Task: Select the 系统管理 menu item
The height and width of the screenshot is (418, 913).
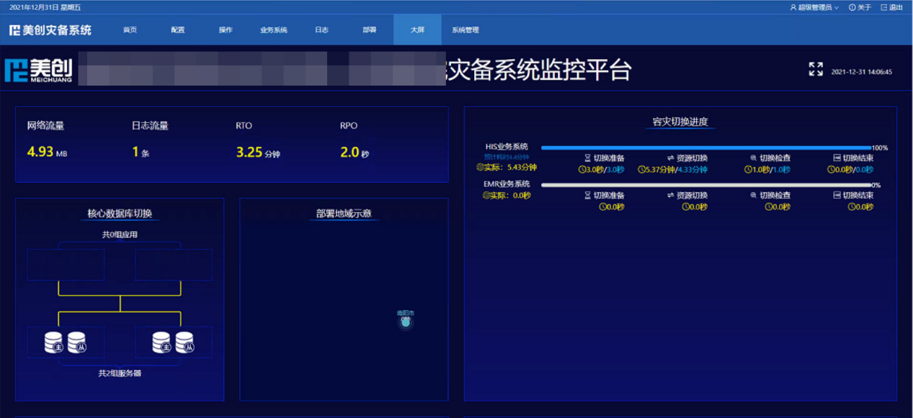Action: pyautogui.click(x=466, y=30)
